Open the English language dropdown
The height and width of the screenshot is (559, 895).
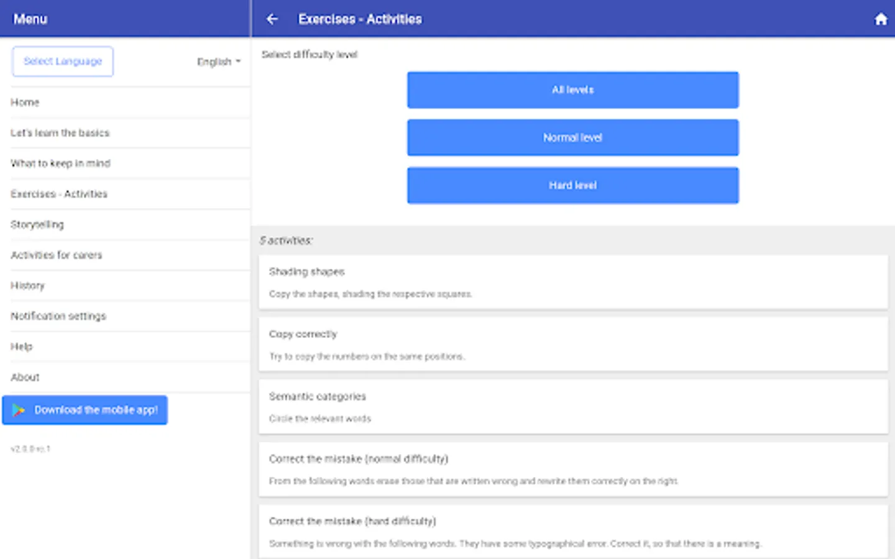point(219,61)
